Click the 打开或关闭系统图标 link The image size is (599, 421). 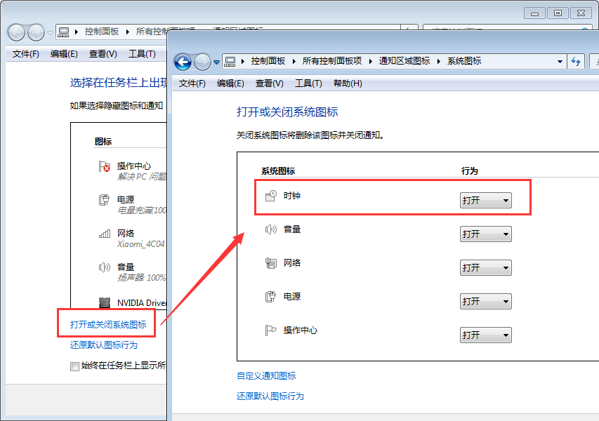click(108, 325)
